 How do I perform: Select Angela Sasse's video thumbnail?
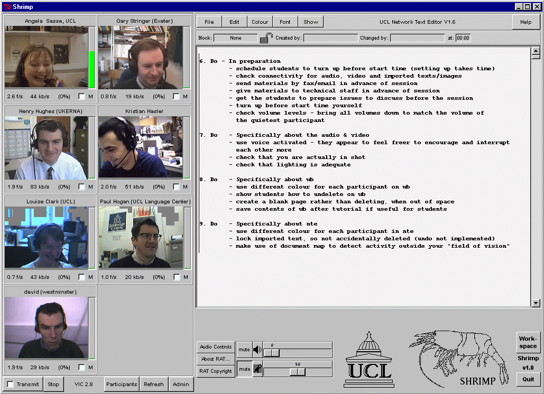pos(46,57)
